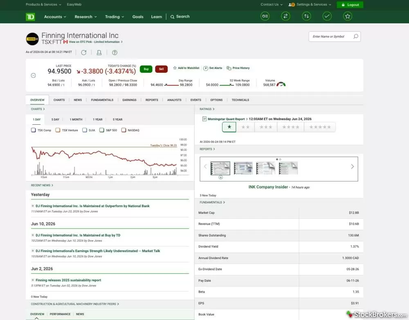409x320 pixels.
Task: Switch to the Earnings tab
Action: (129, 100)
